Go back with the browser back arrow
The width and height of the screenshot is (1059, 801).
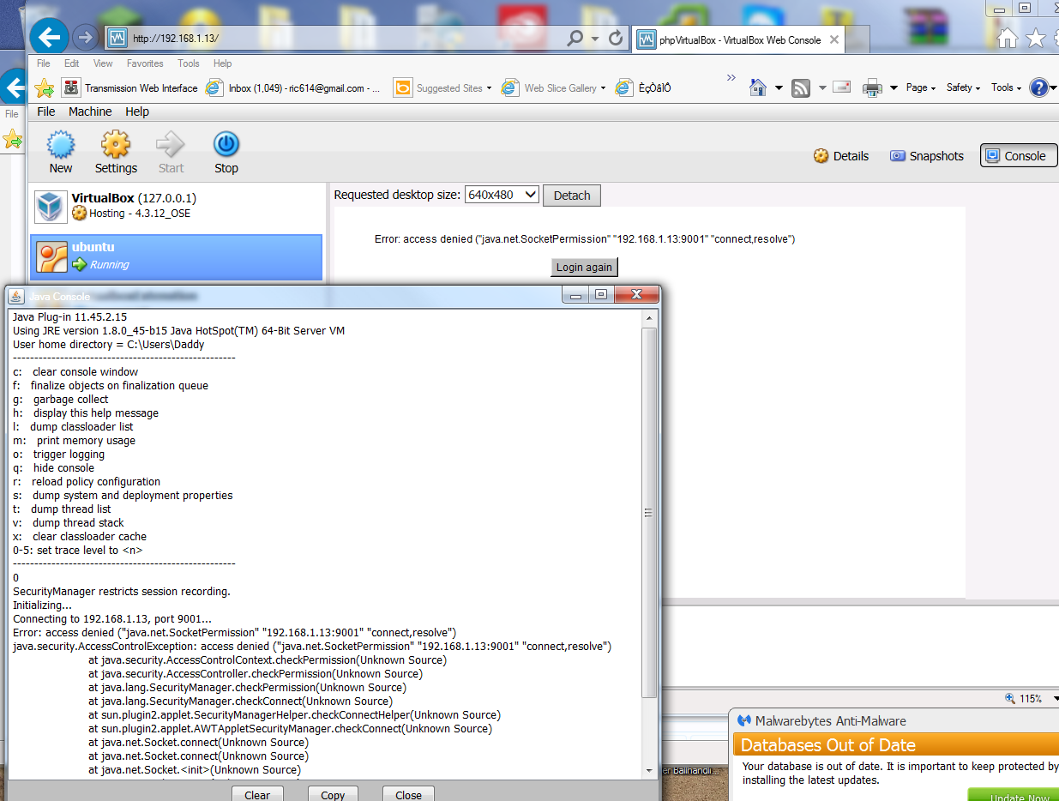pos(49,37)
